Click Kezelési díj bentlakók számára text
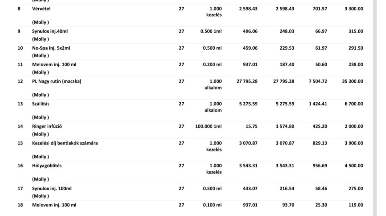The height and width of the screenshot is (216, 386). tap(65, 143)
